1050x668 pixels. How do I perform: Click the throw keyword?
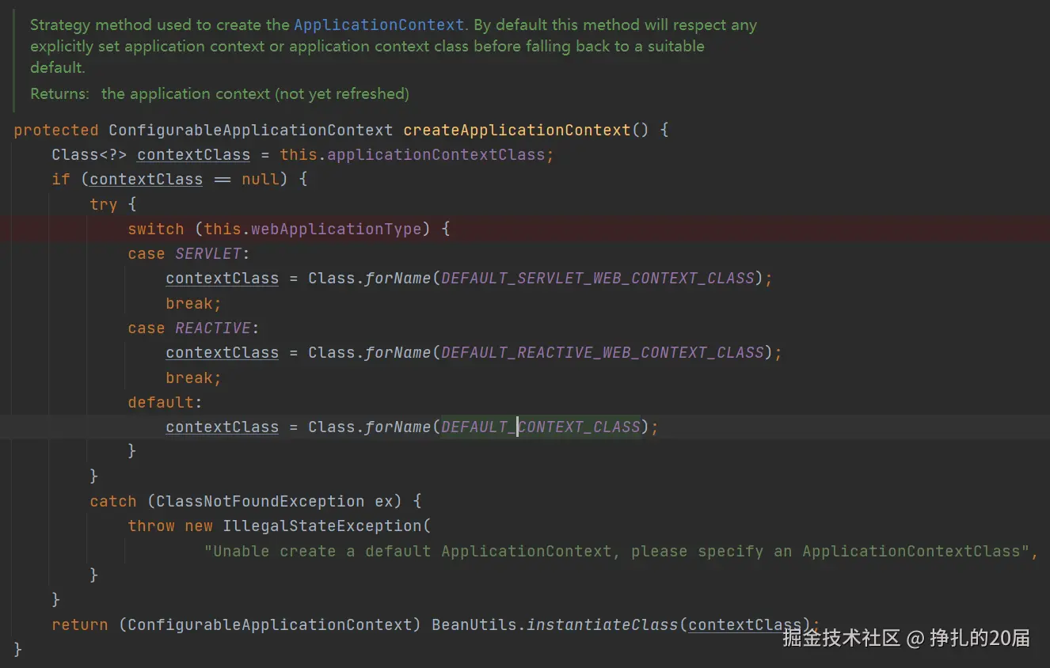click(x=151, y=526)
